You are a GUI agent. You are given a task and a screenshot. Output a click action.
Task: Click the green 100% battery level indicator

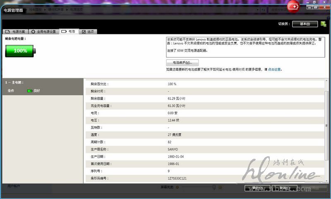point(20,51)
